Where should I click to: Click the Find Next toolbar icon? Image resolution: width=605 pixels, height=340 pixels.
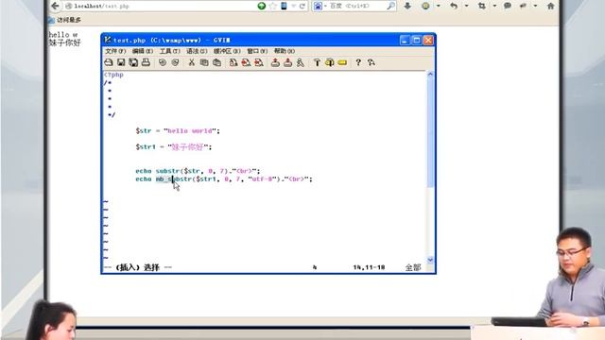point(246,62)
